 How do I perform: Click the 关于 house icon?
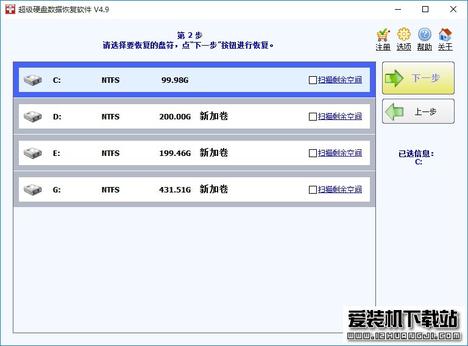click(445, 35)
